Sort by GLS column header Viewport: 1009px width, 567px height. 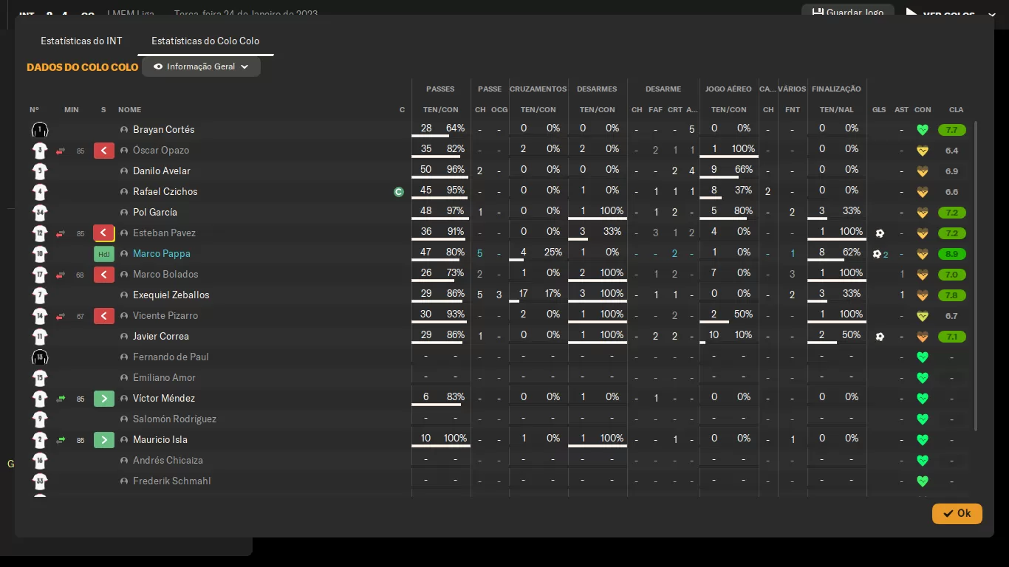coord(879,110)
